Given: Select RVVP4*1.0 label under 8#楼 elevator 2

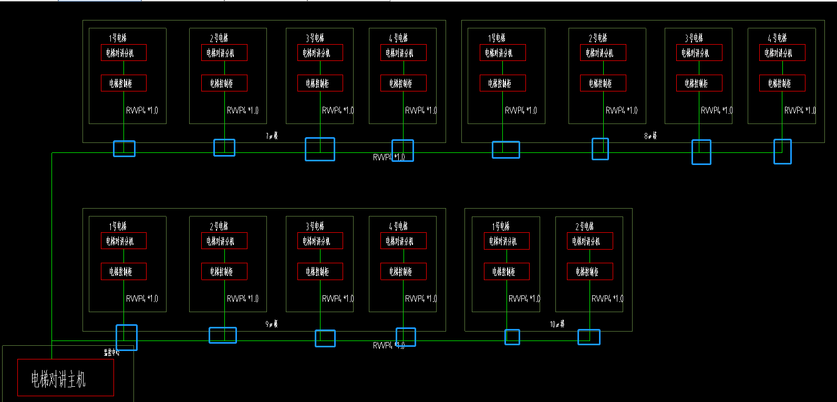Looking at the screenshot, I should tap(622, 110).
